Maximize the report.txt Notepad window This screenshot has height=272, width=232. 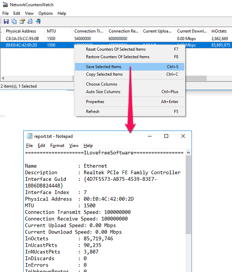click(x=166, y=136)
